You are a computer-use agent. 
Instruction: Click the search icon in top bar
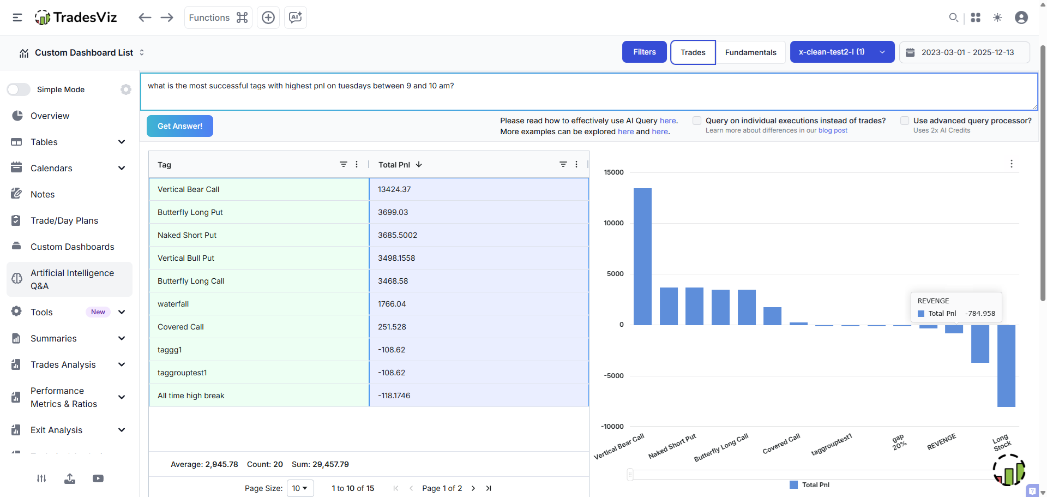tap(954, 17)
